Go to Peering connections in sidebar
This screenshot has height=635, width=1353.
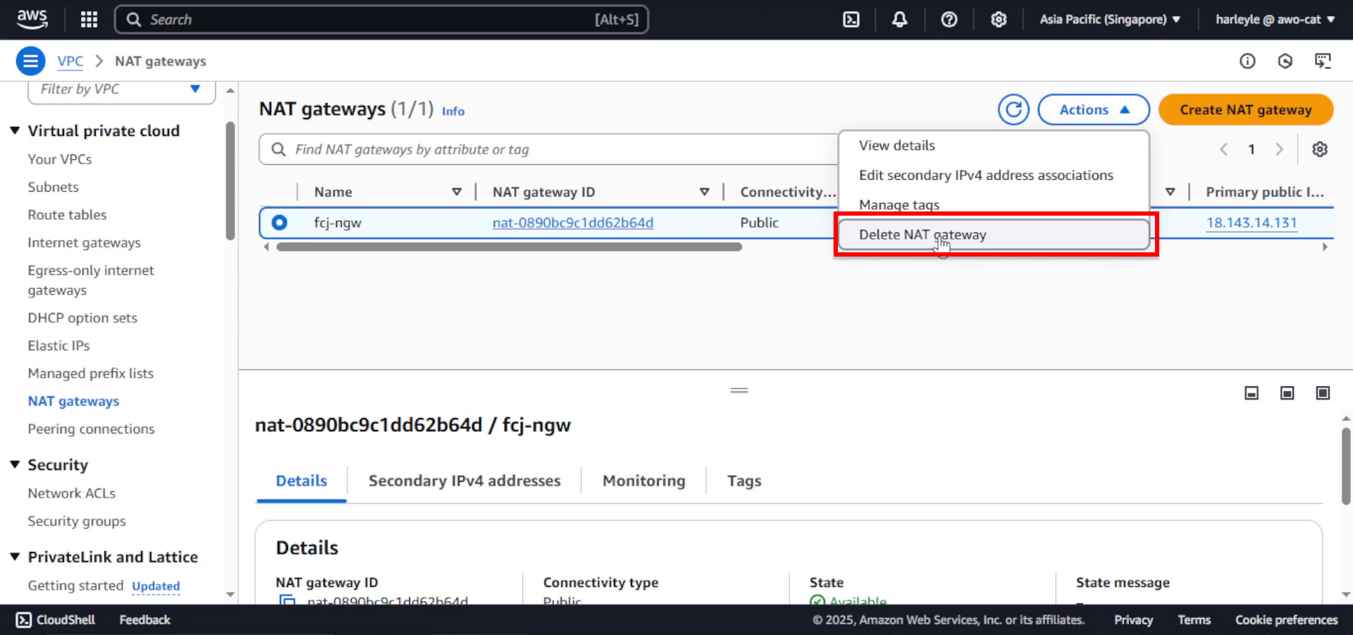(91, 429)
